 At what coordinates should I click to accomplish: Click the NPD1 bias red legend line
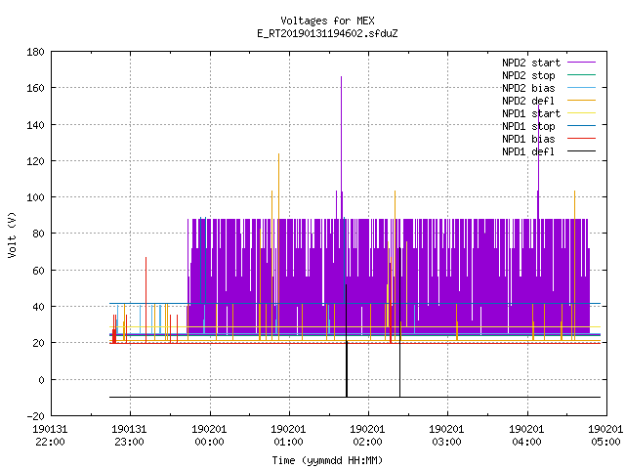pos(581,139)
